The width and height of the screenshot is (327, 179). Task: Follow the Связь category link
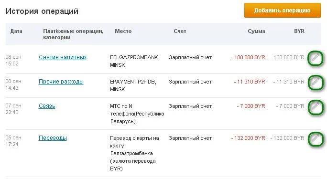[x=47, y=106]
